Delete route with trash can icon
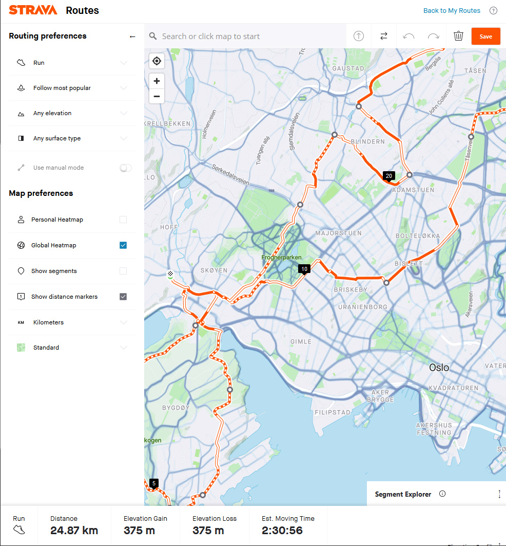This screenshot has height=546, width=506. click(x=458, y=36)
